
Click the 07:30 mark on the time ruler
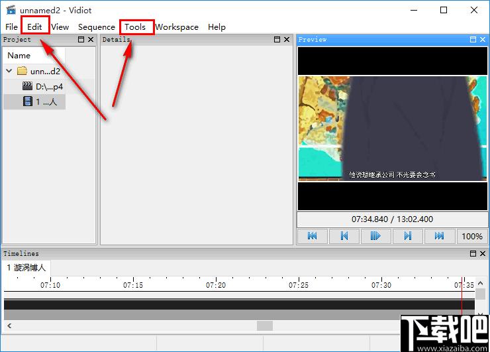381,285
